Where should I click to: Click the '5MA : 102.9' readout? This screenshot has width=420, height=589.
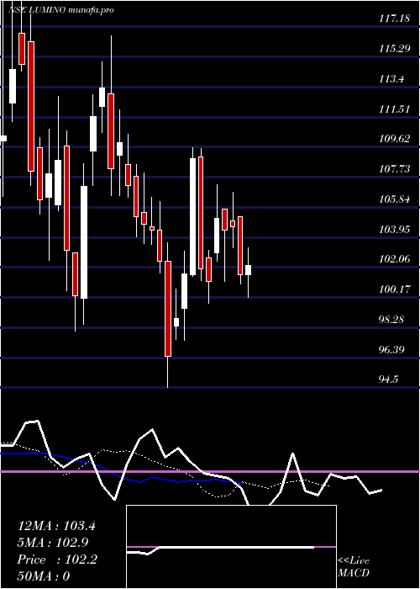pyautogui.click(x=54, y=543)
